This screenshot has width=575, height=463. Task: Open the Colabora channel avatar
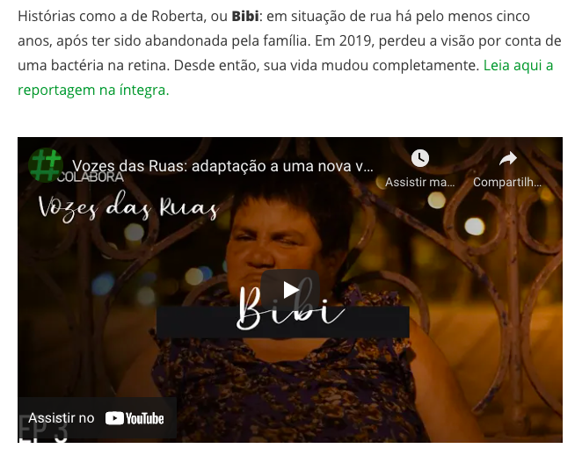point(46,165)
